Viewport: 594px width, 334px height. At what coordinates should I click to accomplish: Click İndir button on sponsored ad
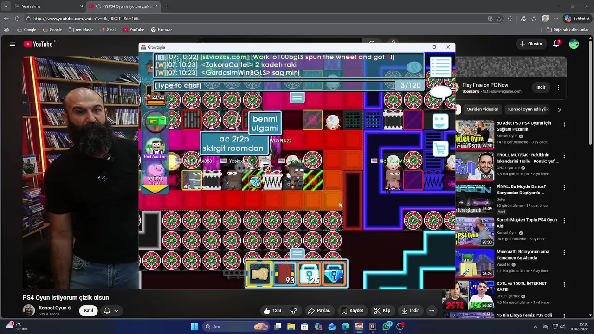click(541, 87)
